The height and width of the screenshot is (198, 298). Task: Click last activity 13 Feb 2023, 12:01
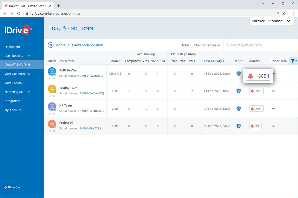[x=217, y=74]
